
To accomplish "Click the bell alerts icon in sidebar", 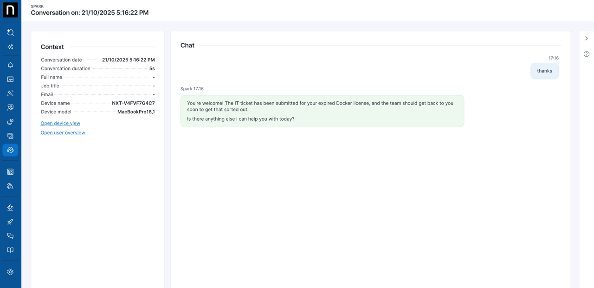I will click(x=10, y=65).
